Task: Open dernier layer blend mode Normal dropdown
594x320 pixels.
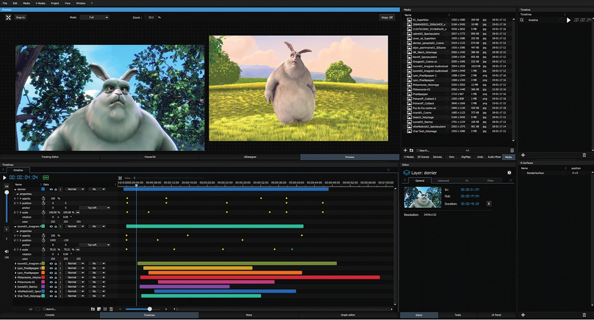Action: click(x=75, y=189)
